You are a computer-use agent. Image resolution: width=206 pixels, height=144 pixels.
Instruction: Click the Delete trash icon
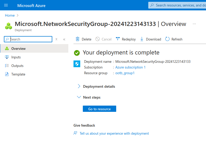point(77,39)
